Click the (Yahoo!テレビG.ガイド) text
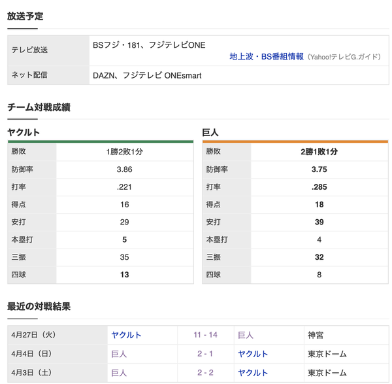 click(344, 57)
